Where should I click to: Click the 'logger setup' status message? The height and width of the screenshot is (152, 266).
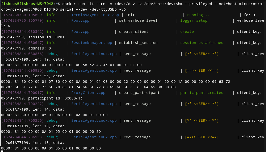click(194, 20)
